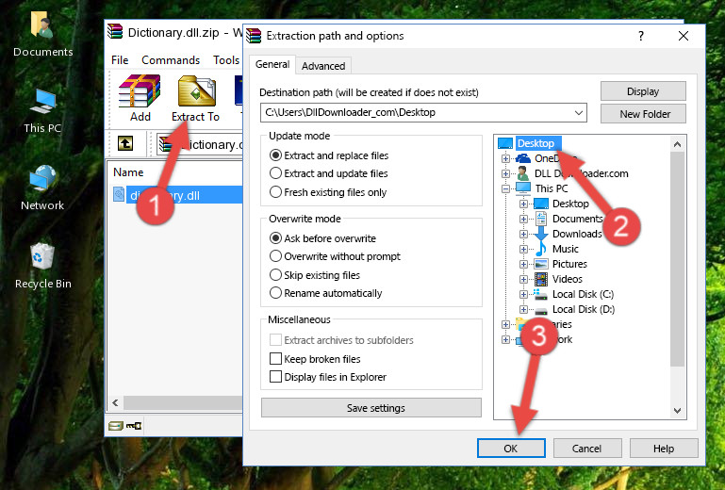Expand the Music tree node
The width and height of the screenshot is (725, 490).
coord(523,249)
